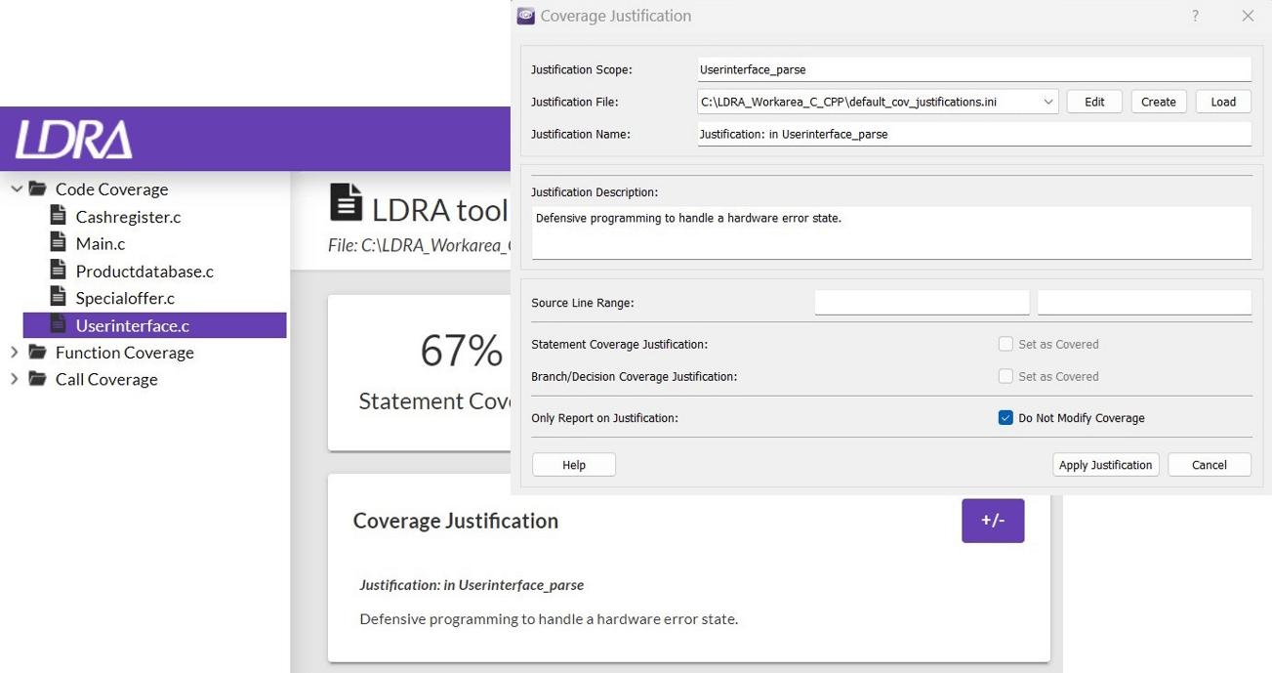The image size is (1272, 673).
Task: Click the Justification Name input field
Action: [974, 134]
